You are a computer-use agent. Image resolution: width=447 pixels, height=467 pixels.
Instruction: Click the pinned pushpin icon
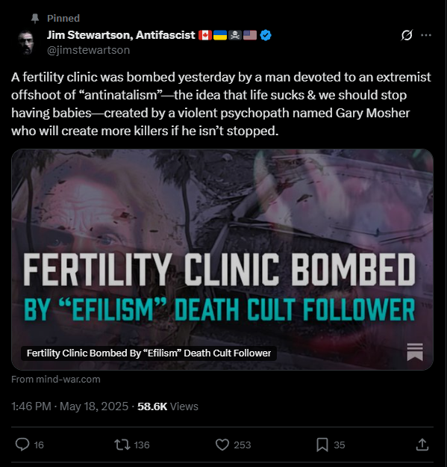(x=35, y=19)
